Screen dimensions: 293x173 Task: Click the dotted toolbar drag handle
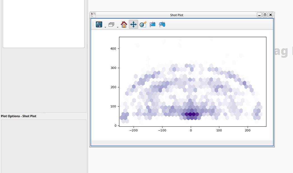93,24
